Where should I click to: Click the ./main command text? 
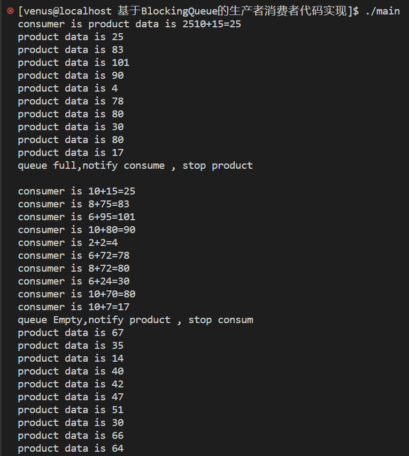coord(382,11)
